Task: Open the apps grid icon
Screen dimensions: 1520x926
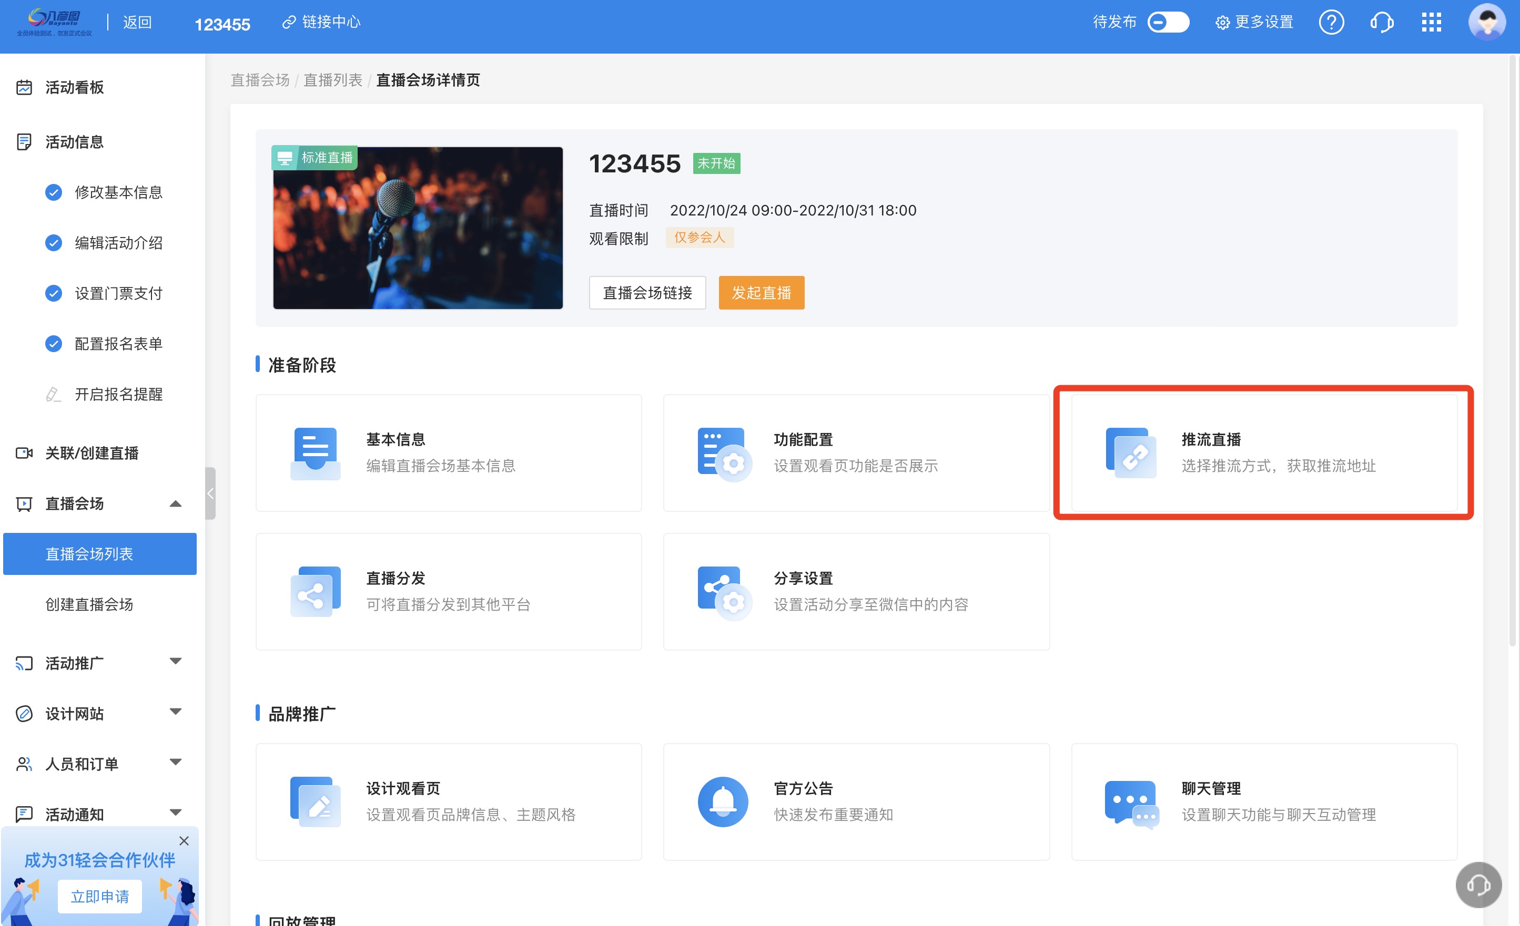Action: (1431, 23)
